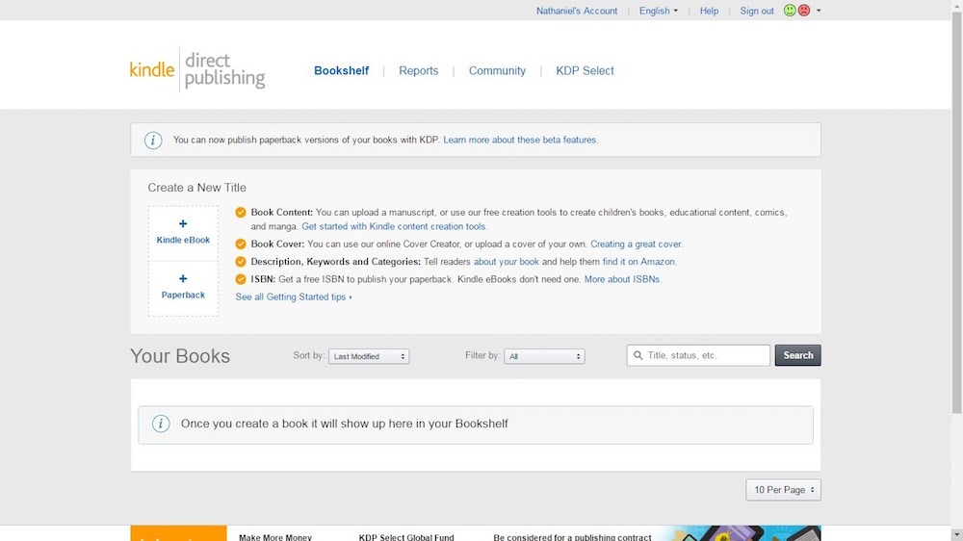
Task: Open the 10 Per Page dropdown
Action: [783, 490]
